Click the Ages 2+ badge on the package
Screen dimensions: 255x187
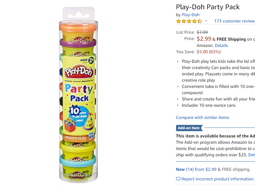87,60
